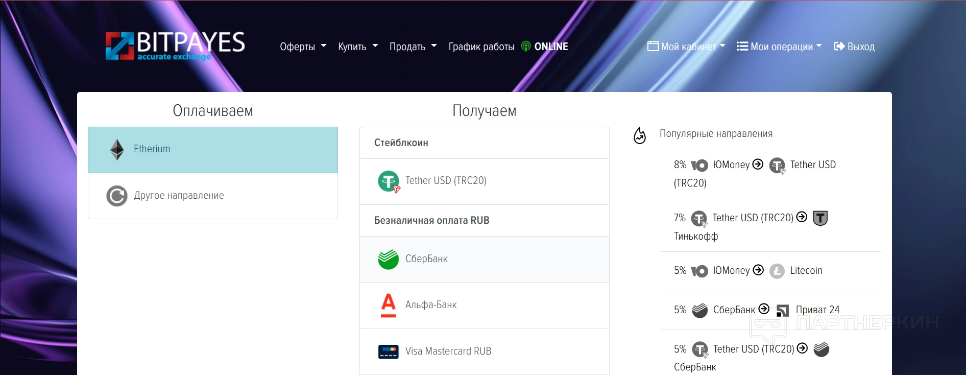
Task: Click the Tether icon in the 7% row
Action: [699, 219]
